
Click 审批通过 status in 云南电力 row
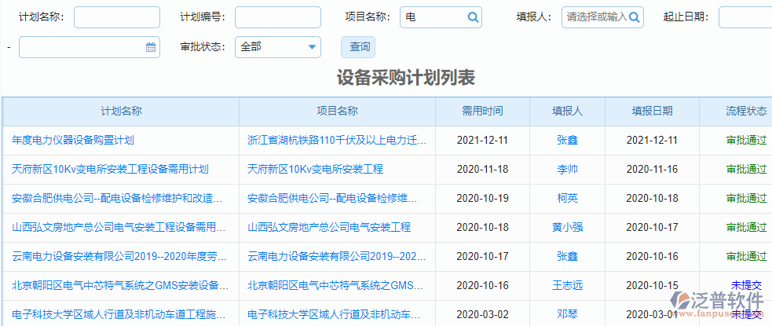pyautogui.click(x=746, y=257)
